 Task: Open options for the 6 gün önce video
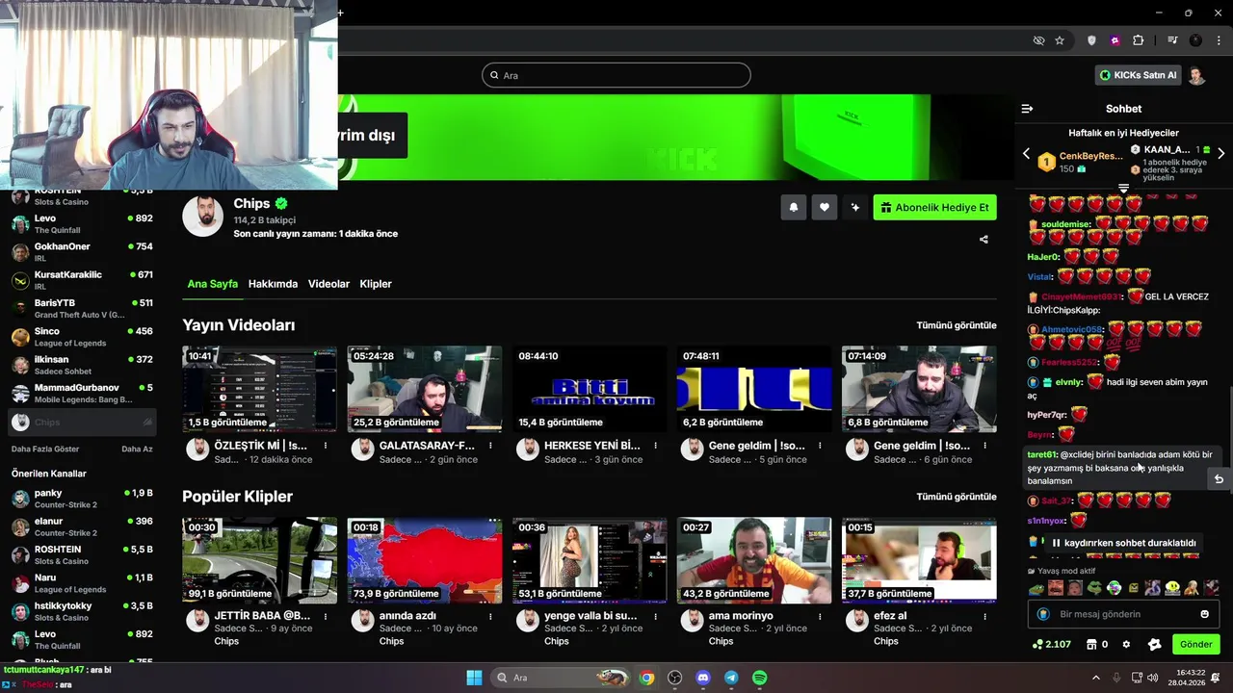[x=984, y=446]
